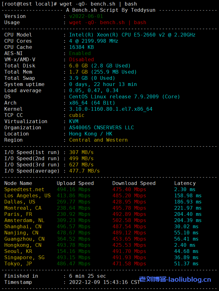This screenshot has height=291, width=219.
Task: Click Singapore, SG node name
Action: pyautogui.click(x=24, y=258)
